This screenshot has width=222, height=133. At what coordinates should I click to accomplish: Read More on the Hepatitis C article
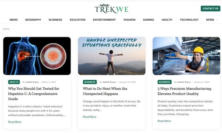(x=15, y=122)
